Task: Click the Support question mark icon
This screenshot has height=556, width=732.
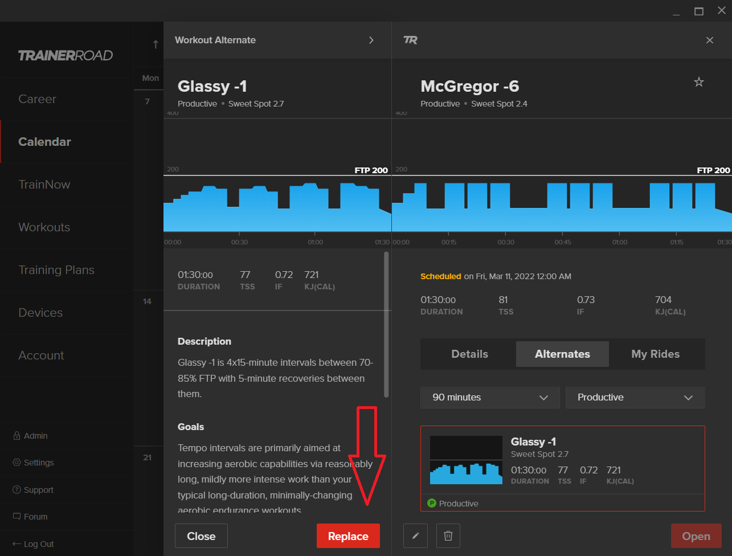Action: pyautogui.click(x=17, y=490)
